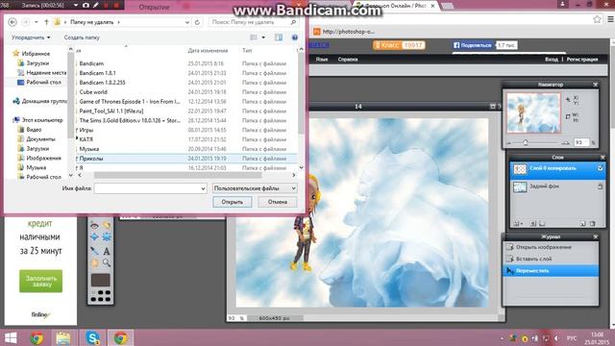The height and width of the screenshot is (346, 615).
Task: Click the Refresh icon in file dialog
Action: click(197, 23)
